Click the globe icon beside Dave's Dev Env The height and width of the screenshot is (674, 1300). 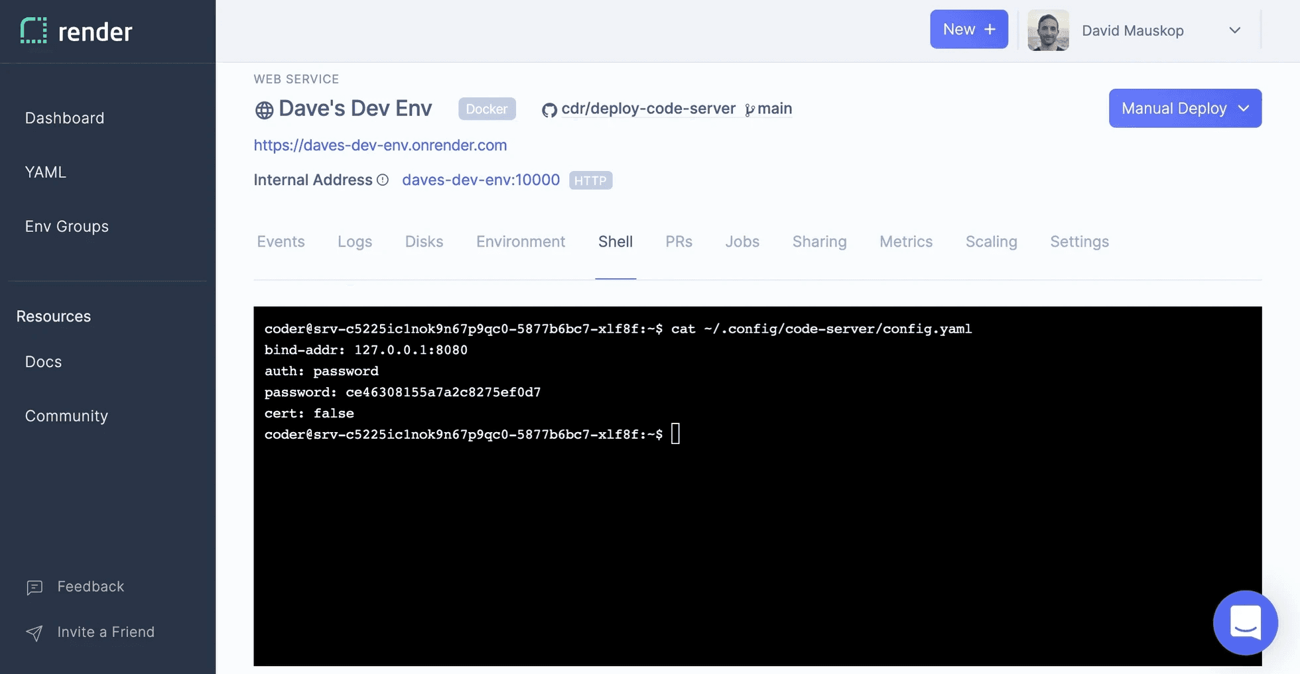click(x=264, y=110)
